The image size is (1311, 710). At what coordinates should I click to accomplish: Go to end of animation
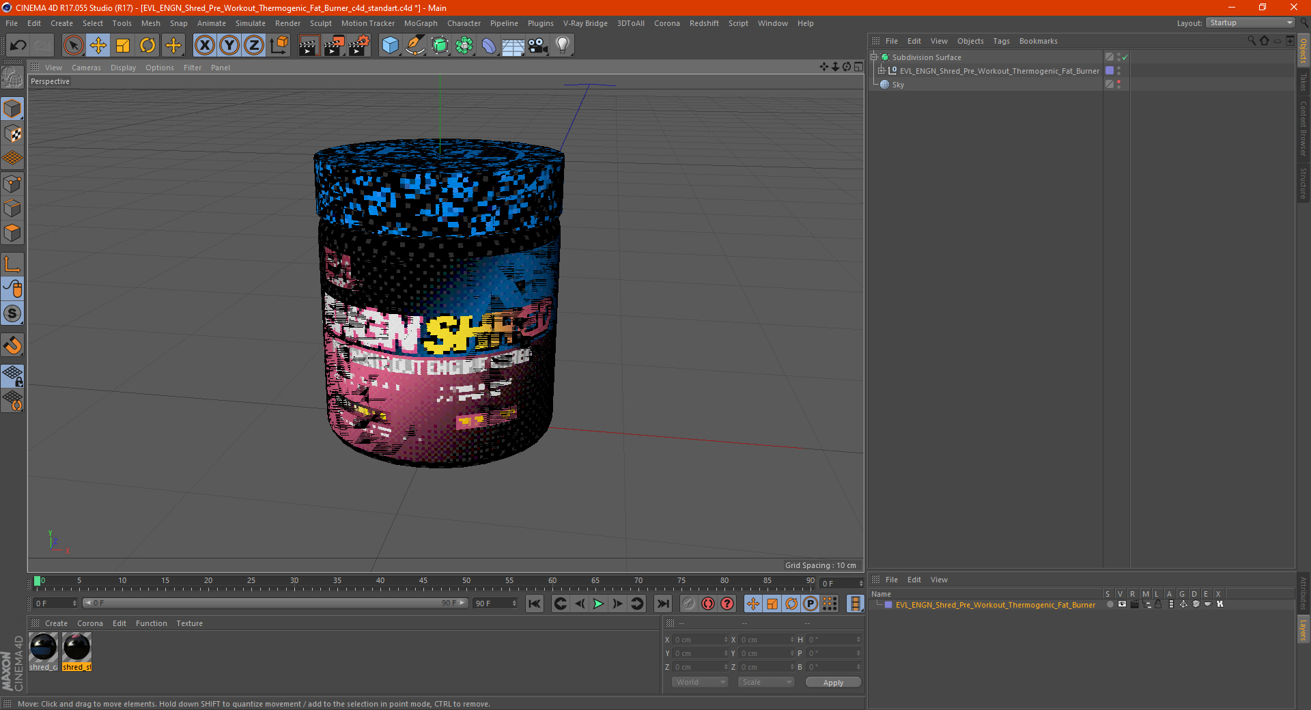pyautogui.click(x=662, y=603)
